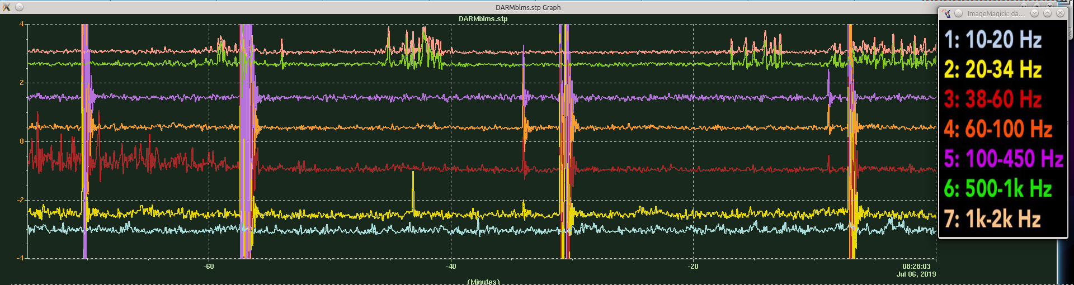Image resolution: width=1074 pixels, height=285 pixels.
Task: Select the '1: 10-20 Hz' legend entry
Action: click(x=993, y=40)
